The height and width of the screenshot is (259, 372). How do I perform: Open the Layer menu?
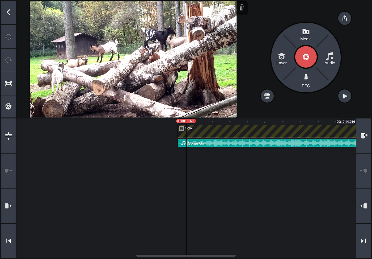click(281, 59)
